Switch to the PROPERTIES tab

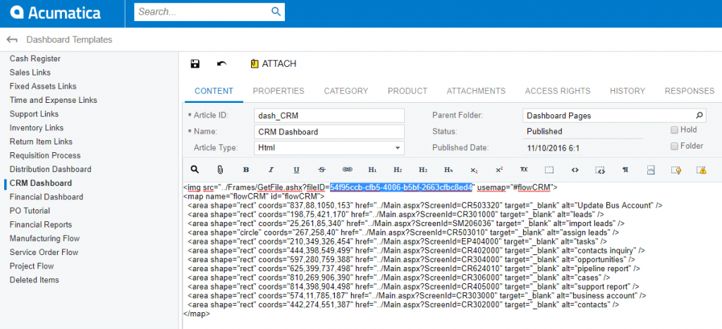click(x=279, y=91)
